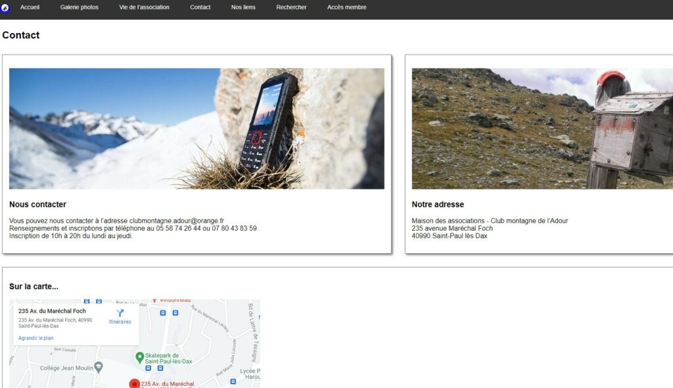
Task: Click the Collège Jean Moulin map label
Action: click(66, 368)
